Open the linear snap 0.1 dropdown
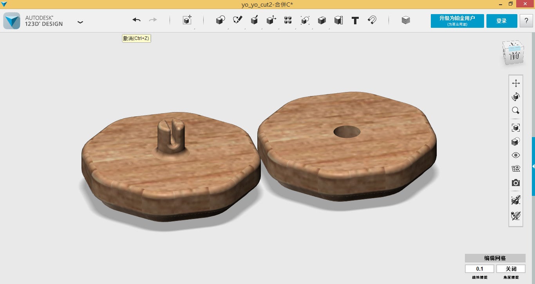Screen dimensions: 535x284 (x=479, y=269)
